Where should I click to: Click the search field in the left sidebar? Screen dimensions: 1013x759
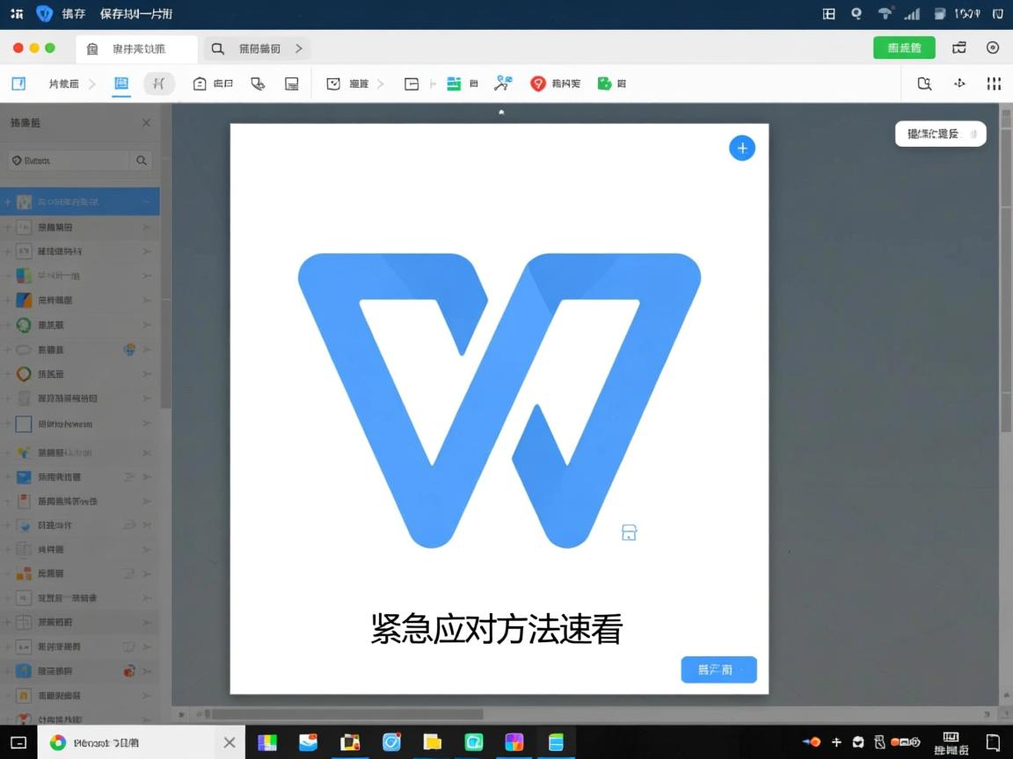pyautogui.click(x=69, y=161)
